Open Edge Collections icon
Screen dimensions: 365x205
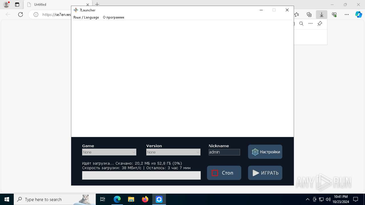(x=309, y=15)
